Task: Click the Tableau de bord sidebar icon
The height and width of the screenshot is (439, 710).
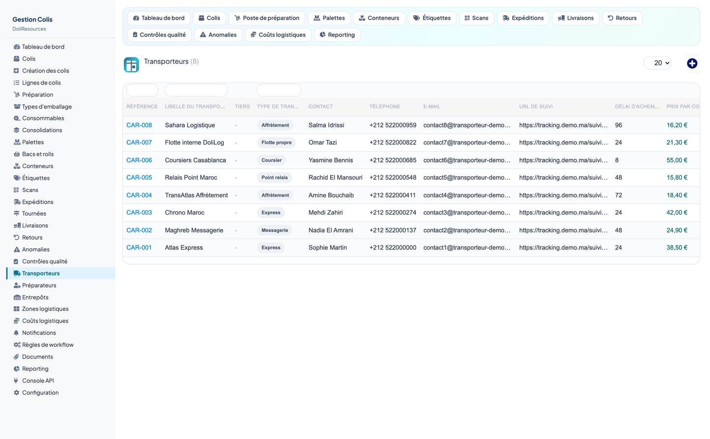Action: click(17, 47)
